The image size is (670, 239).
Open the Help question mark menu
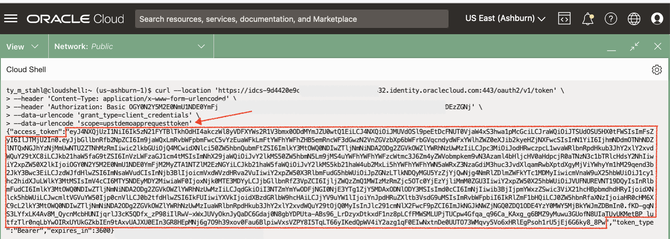pyautogui.click(x=611, y=19)
